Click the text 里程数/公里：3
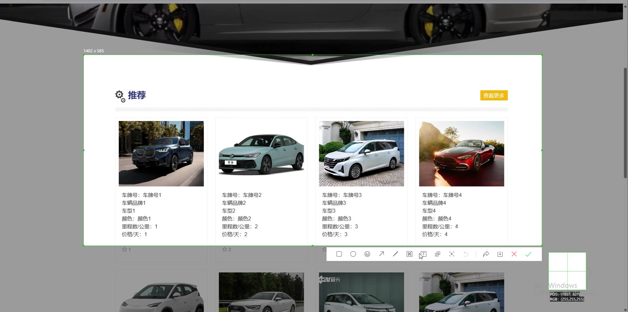Screen dimensions: 628x312 tap(340, 226)
